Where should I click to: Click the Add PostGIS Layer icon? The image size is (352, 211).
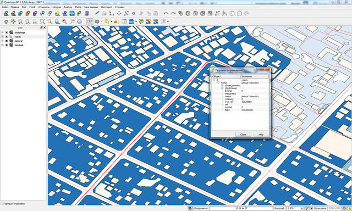[x=21, y=13]
